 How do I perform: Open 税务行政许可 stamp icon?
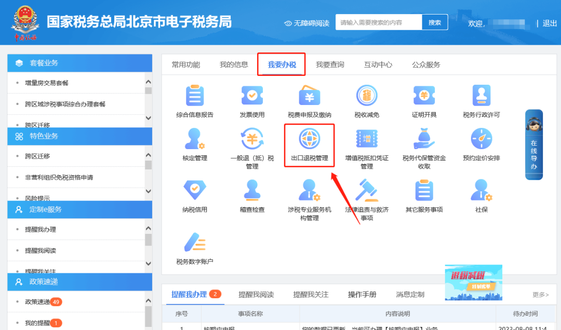[x=481, y=96]
